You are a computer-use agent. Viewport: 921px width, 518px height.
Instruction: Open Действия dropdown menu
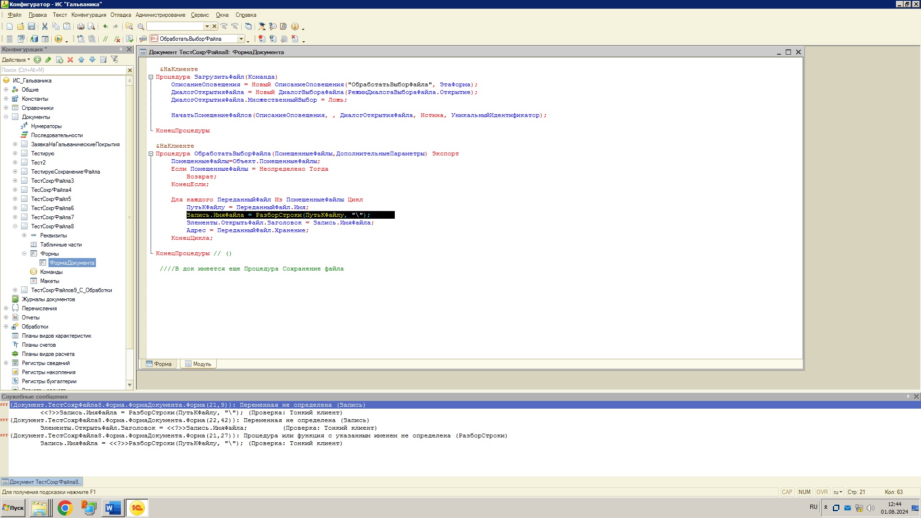[x=16, y=60]
